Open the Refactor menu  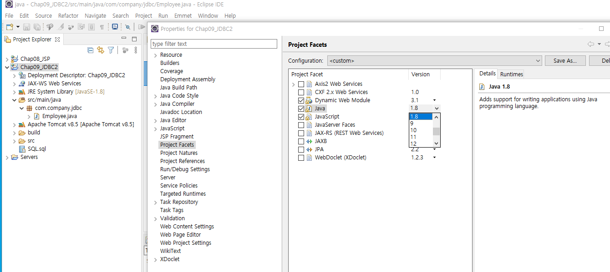click(68, 15)
